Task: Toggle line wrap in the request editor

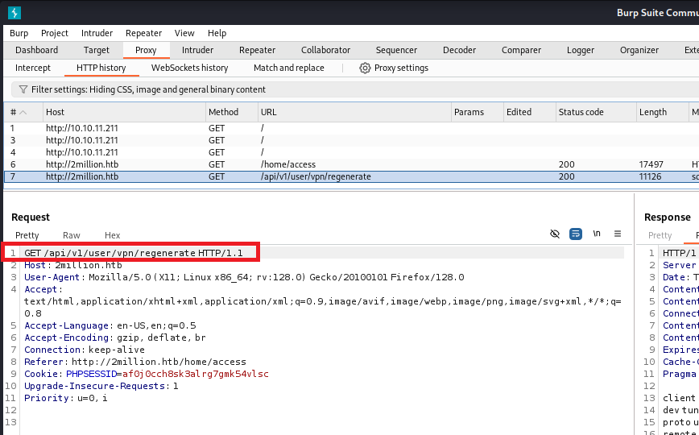Action: coord(576,234)
